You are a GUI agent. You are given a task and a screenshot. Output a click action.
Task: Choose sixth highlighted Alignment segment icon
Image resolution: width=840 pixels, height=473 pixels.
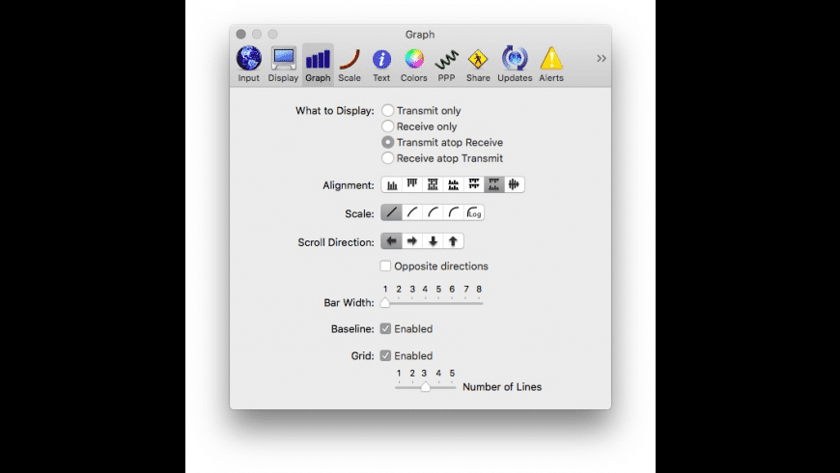point(494,184)
